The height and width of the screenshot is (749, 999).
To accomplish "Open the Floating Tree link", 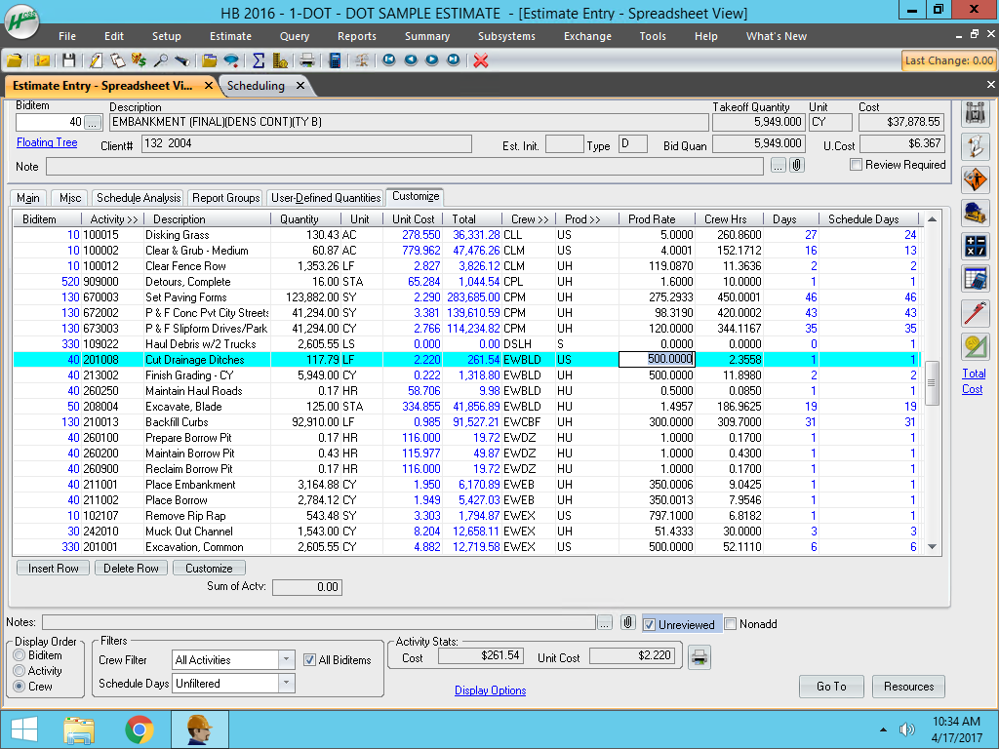I will click(x=47, y=142).
